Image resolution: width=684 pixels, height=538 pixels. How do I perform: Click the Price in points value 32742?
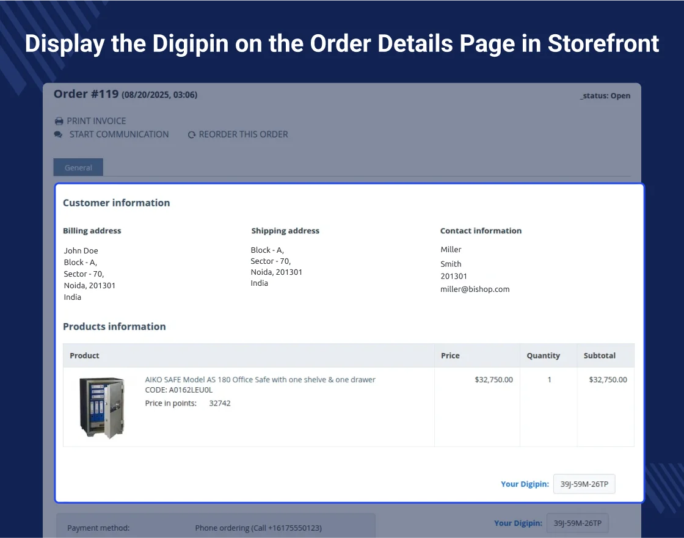(220, 403)
